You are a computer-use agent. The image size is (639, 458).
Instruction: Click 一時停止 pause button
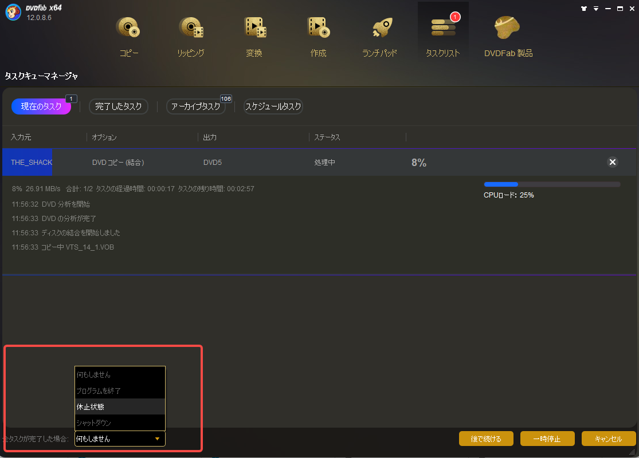[547, 439]
